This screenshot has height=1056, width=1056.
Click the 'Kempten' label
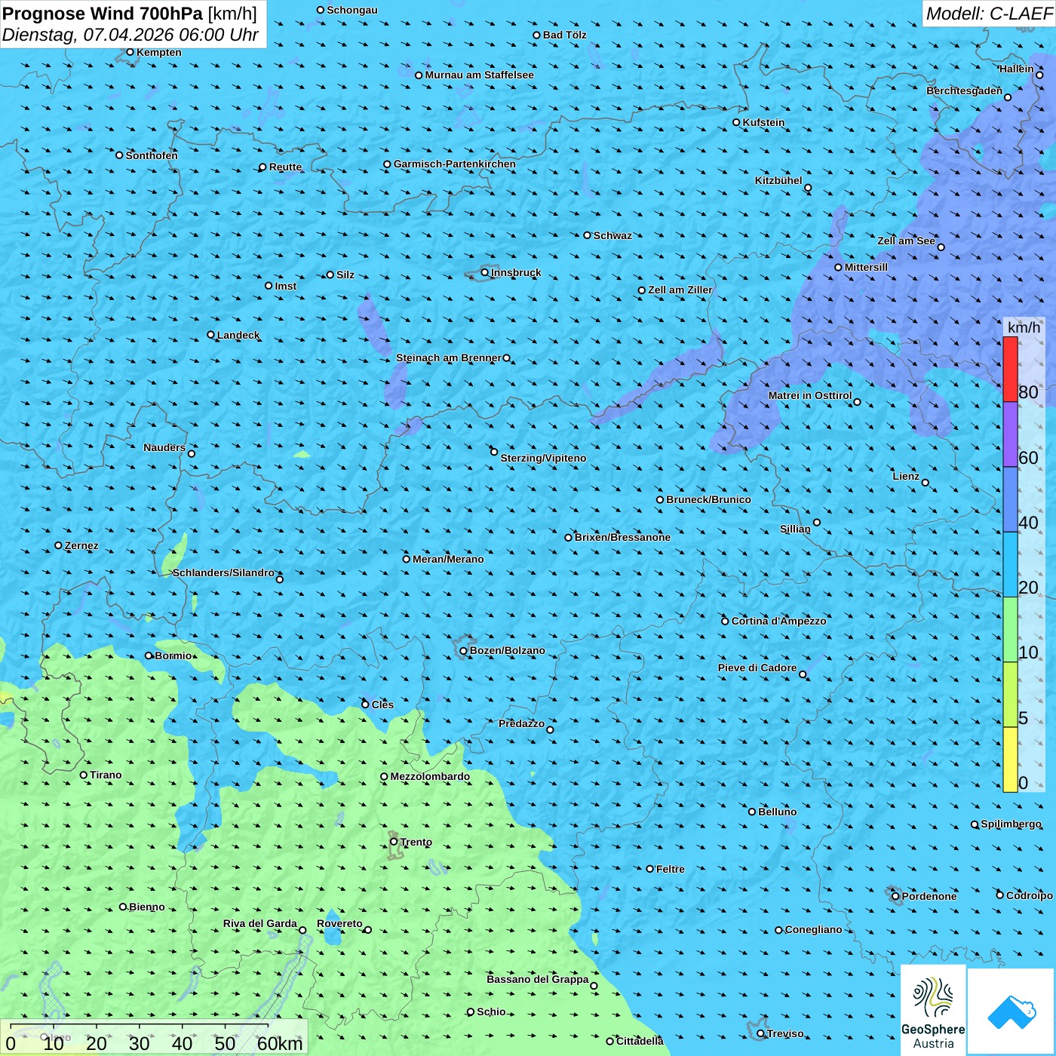click(158, 52)
